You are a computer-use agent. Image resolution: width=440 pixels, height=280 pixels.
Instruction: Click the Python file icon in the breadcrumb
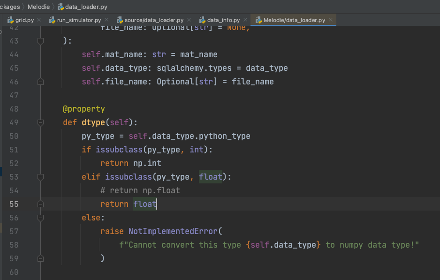point(61,7)
